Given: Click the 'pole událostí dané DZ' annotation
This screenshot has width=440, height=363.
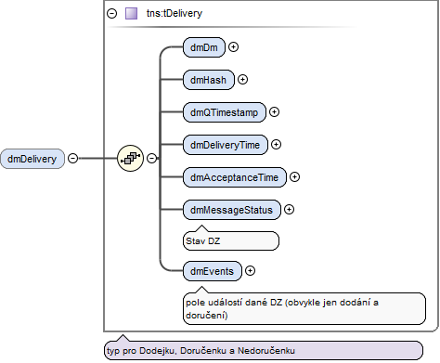Looking at the screenshot, I should (304, 308).
